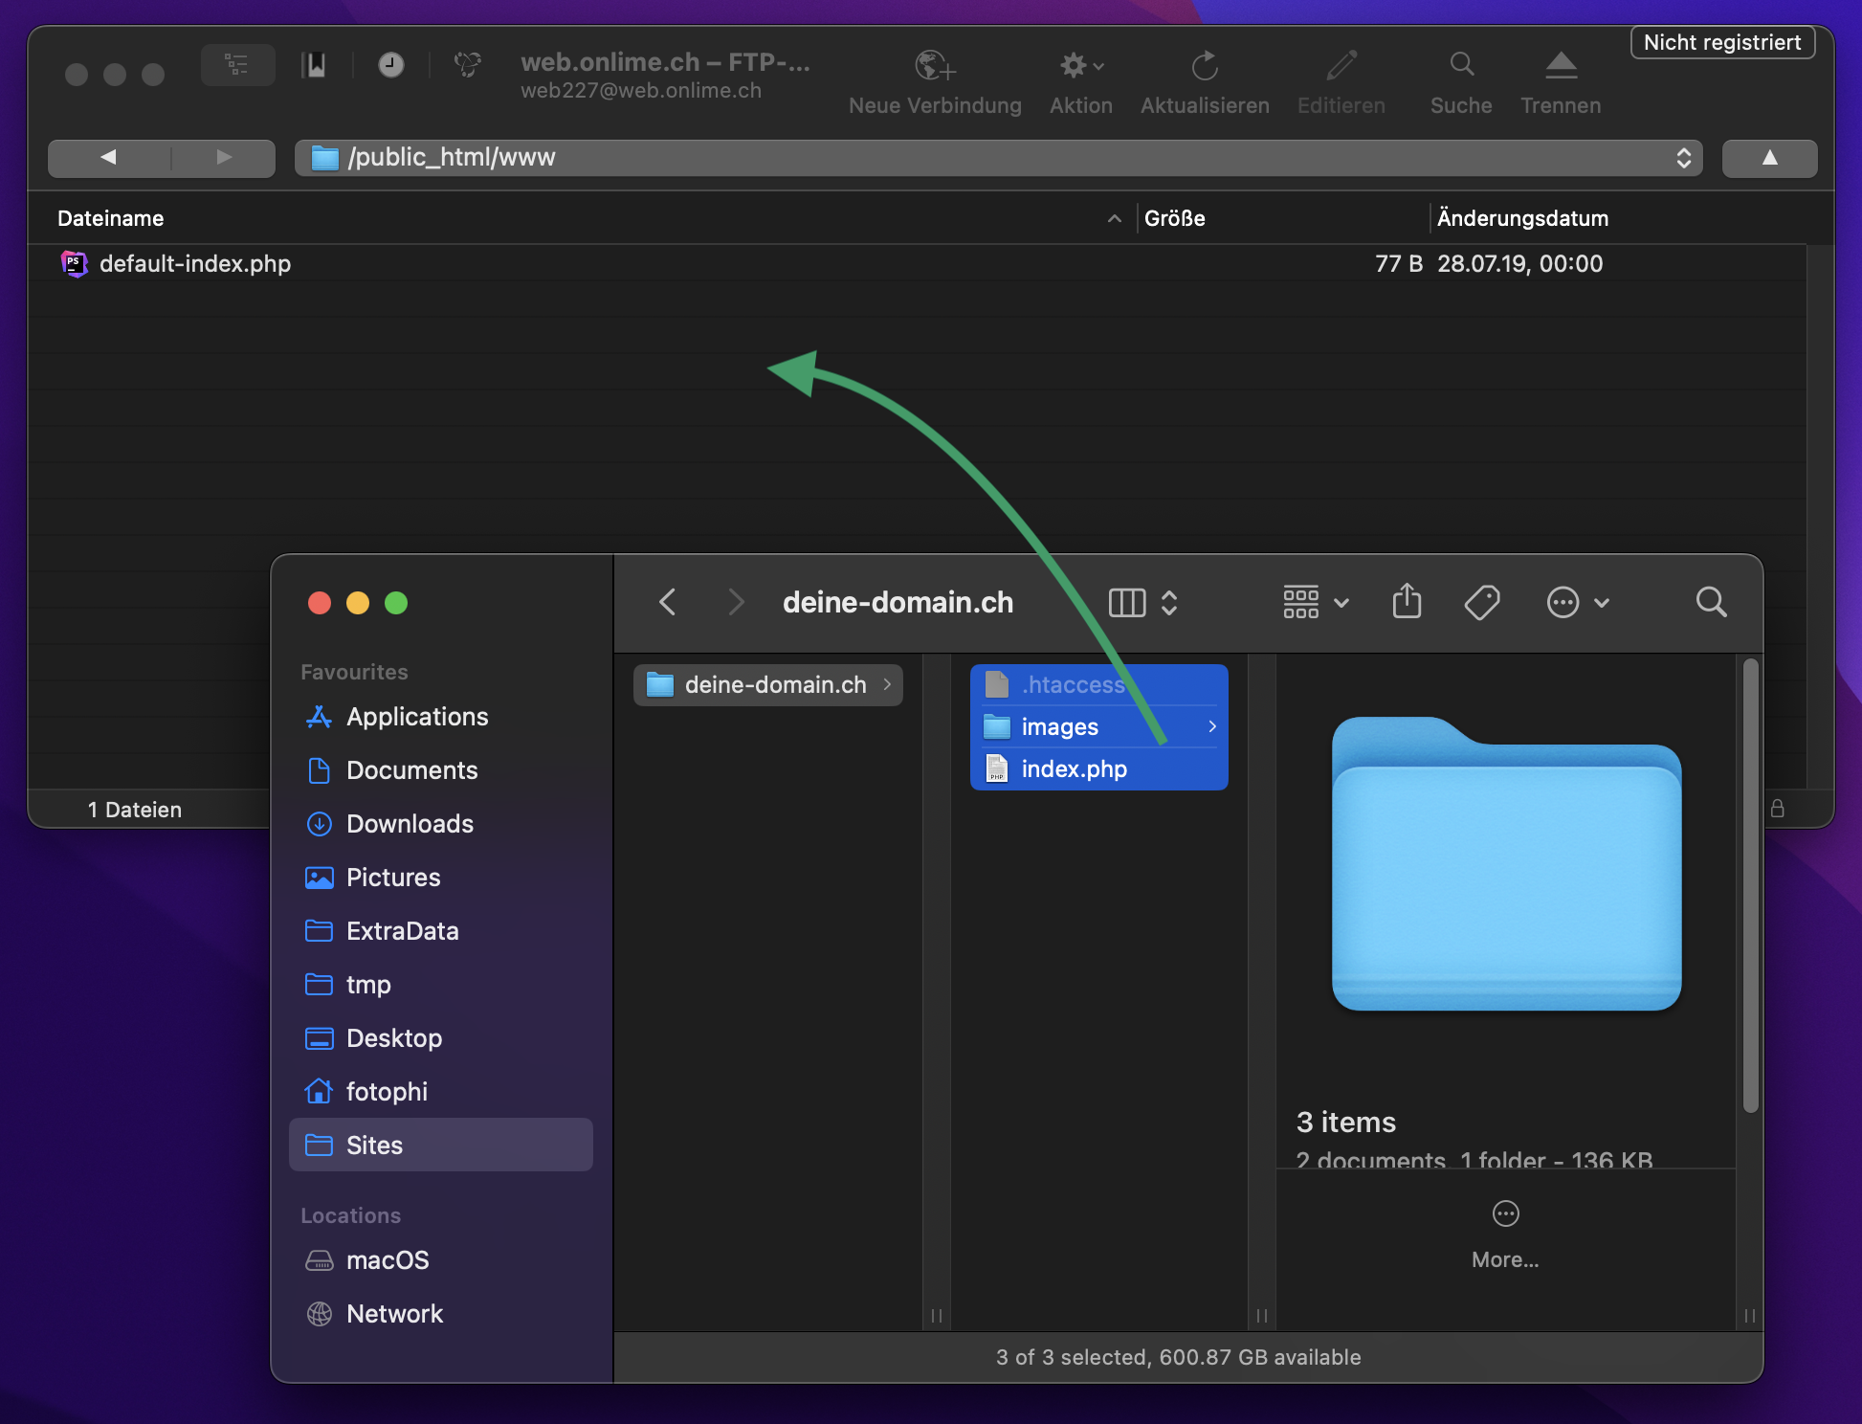Go back in Cyberduck path history
This screenshot has width=1862, height=1424.
click(108, 157)
